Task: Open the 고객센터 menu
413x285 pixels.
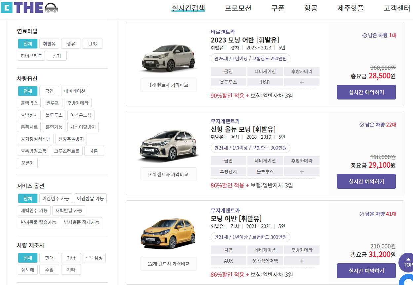Action: coord(397,8)
